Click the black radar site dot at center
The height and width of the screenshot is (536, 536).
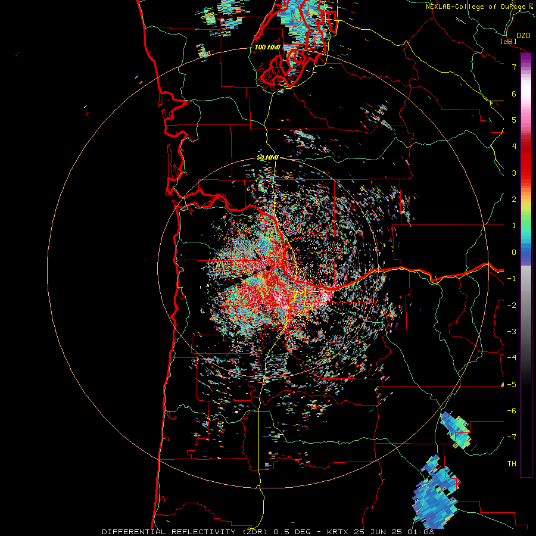(269, 268)
